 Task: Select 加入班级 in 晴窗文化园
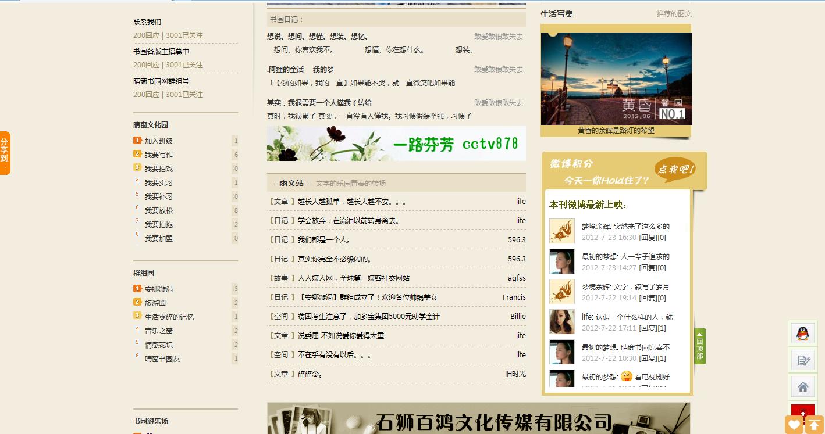[x=159, y=141]
